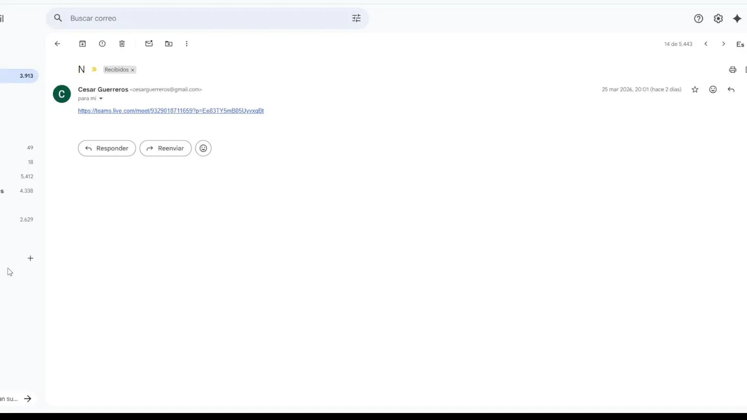
Task: Mark email as unread
Action: click(x=149, y=44)
